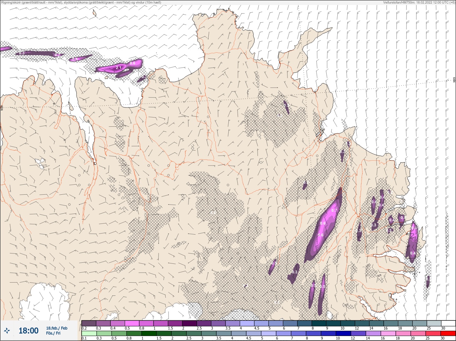Click the '4.5' tick label on rain scale
Screen dimensions: 456x341
[x=249, y=339]
